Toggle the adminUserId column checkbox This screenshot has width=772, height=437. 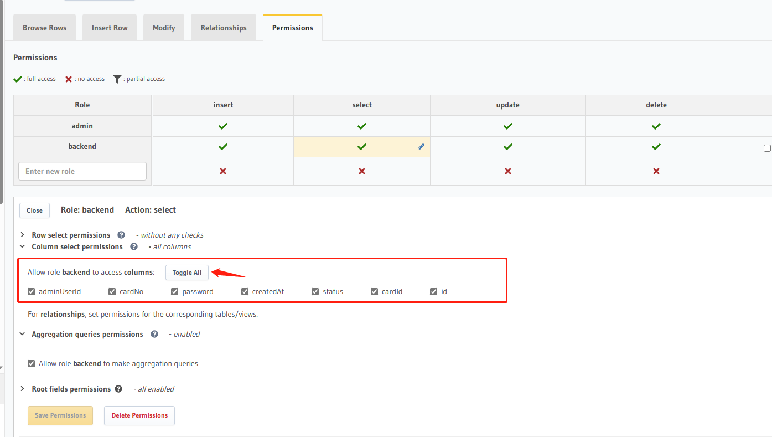coord(31,291)
